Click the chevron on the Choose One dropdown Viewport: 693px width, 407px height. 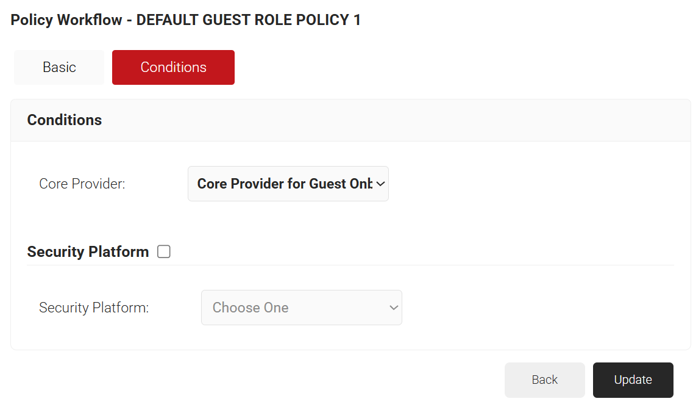pyautogui.click(x=393, y=308)
